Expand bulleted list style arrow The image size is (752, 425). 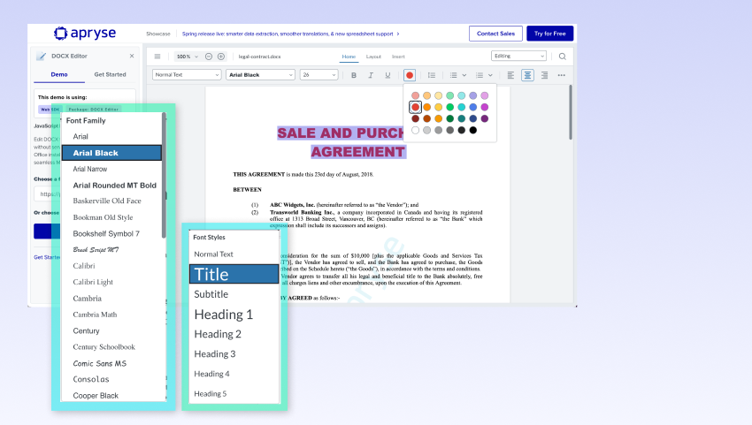(464, 75)
